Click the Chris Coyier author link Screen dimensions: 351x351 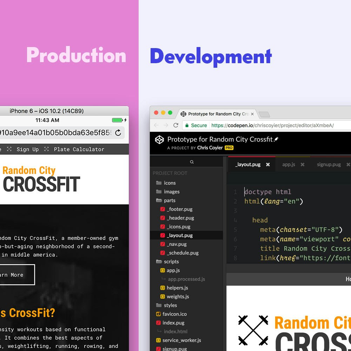210,148
